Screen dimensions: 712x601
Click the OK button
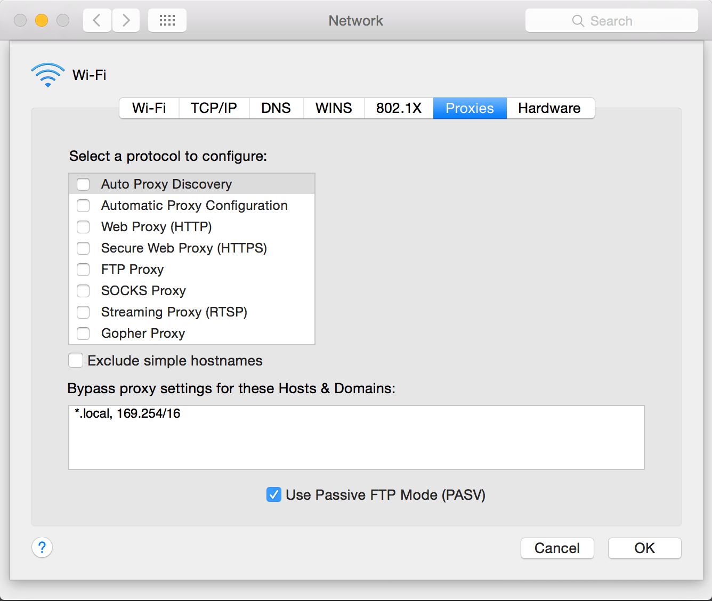click(x=644, y=548)
